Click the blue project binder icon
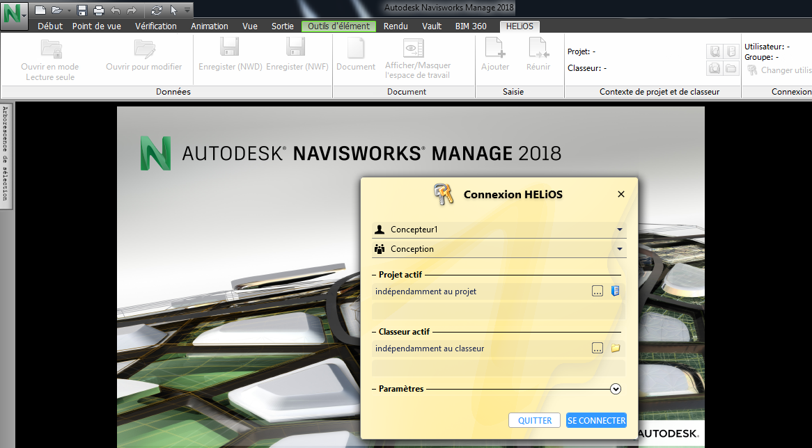Viewport: 812px width, 448px height. coord(615,291)
